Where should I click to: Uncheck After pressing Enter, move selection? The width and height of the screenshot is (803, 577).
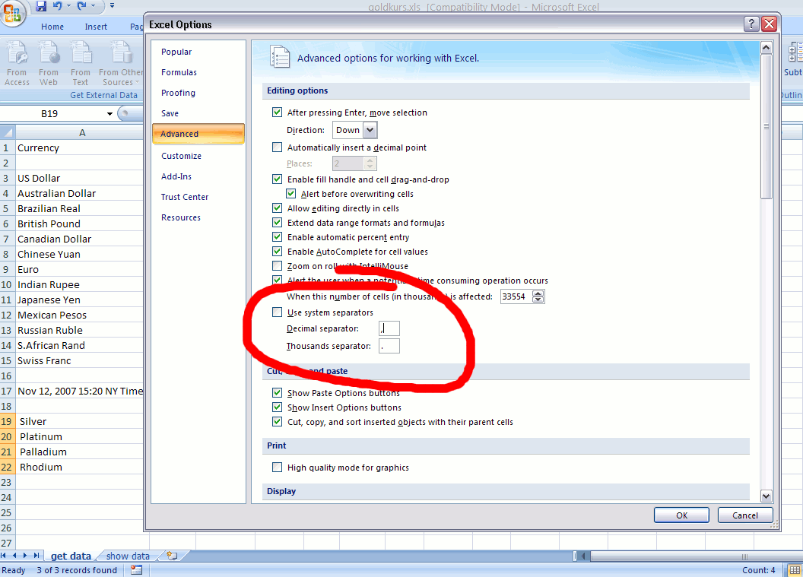click(277, 112)
